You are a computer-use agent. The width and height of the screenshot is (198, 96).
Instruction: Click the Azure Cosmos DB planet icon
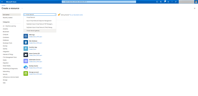coord(26,55)
